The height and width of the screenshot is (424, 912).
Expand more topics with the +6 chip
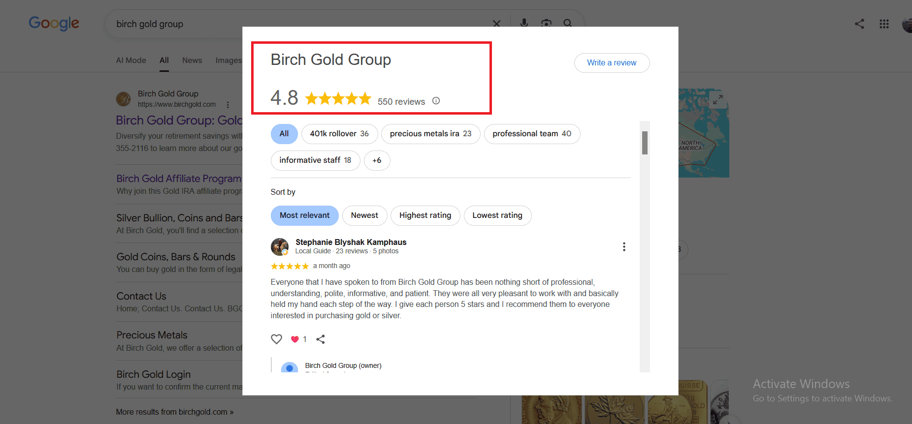click(377, 160)
